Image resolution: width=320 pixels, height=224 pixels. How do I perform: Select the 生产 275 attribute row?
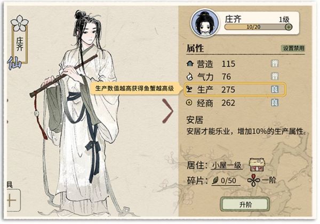point(235,89)
